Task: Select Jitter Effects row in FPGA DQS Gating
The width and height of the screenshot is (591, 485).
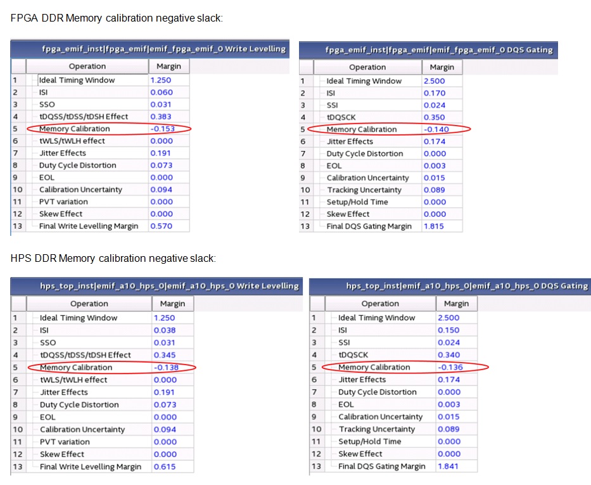Action: coord(381,141)
